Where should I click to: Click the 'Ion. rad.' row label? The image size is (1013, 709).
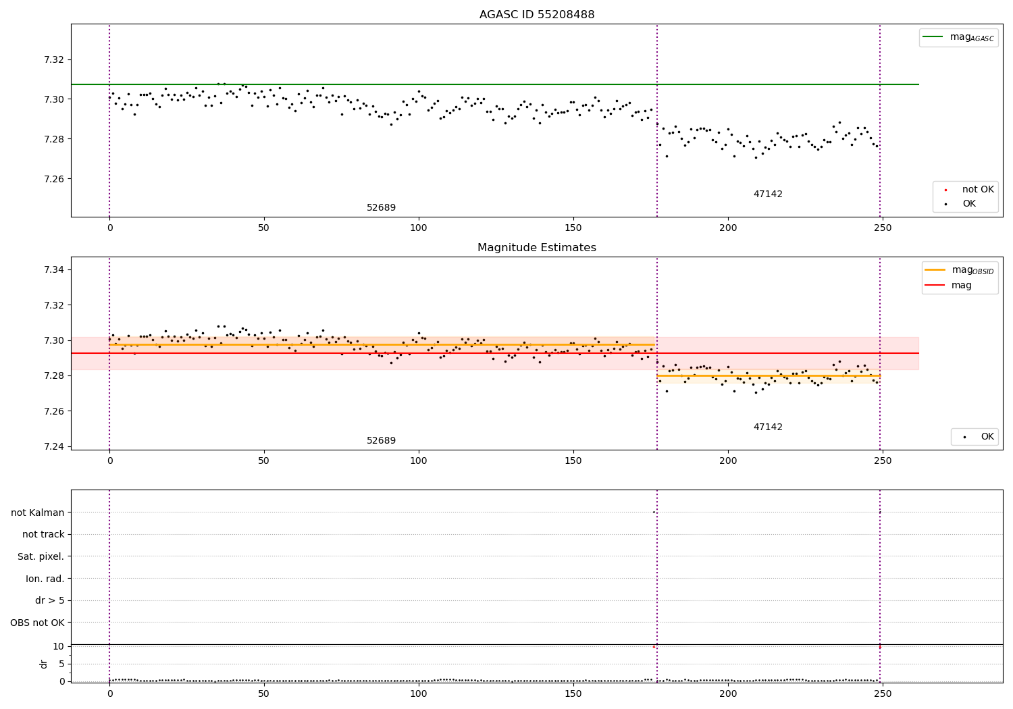point(45,579)
